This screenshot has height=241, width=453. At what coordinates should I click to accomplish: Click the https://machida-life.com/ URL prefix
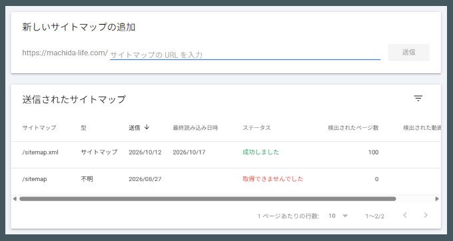point(65,53)
